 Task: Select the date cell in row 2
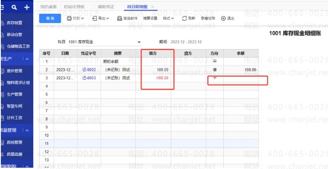click(x=66, y=70)
